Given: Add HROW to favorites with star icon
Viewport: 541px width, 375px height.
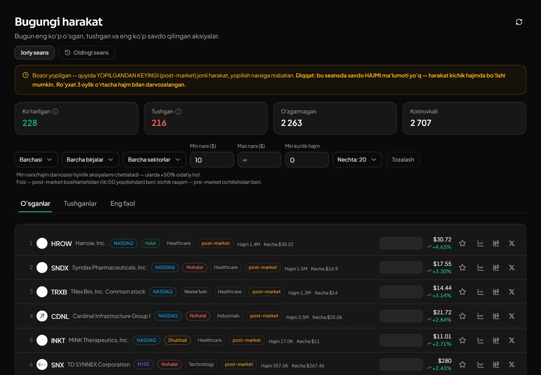Looking at the screenshot, I should pyautogui.click(x=462, y=243).
